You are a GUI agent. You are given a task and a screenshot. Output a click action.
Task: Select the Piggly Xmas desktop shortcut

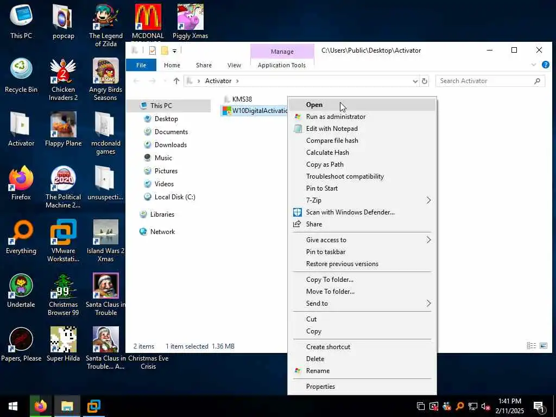(190, 21)
